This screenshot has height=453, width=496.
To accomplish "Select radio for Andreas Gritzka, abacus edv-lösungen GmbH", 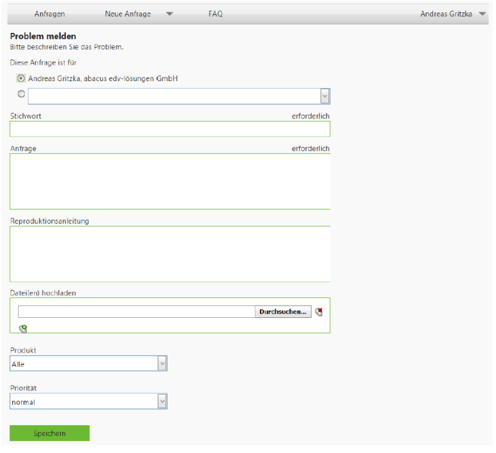I will tap(20, 78).
